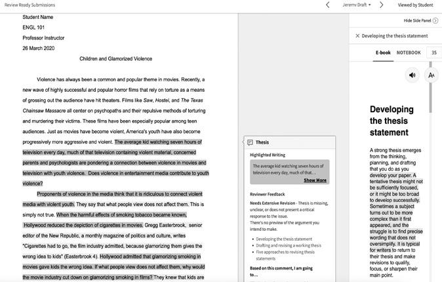Open Five approaches to revising thesis statements link
This screenshot has width=442, height=282.
285,255
